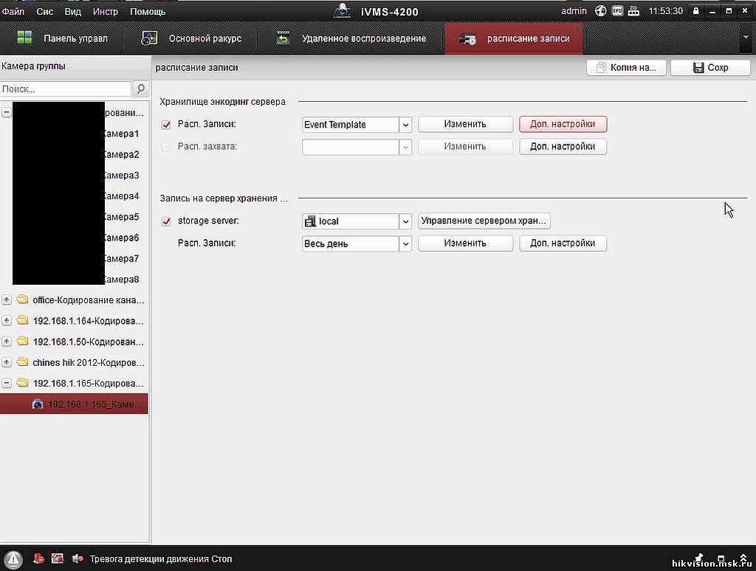Toggle the storage server checkbox
The width and height of the screenshot is (756, 571).
coord(166,221)
